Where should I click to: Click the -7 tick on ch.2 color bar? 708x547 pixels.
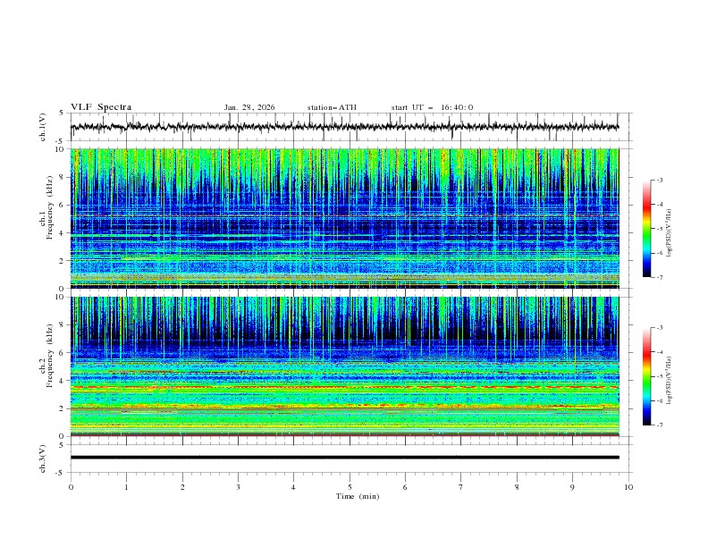tap(659, 425)
